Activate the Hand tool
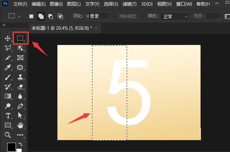230x152 pixels. pyautogui.click(x=20, y=125)
